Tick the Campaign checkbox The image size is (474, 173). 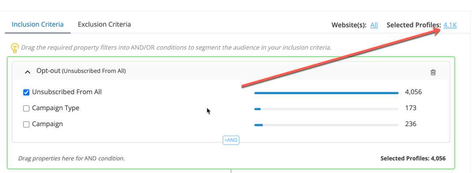coord(26,124)
